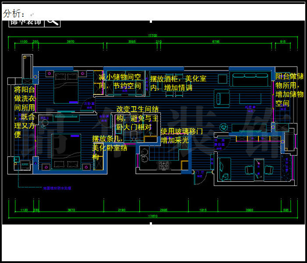This screenshot has height=263, width=307.
Task: Select the bed in the lower-left bedroom
Action: 66,151
